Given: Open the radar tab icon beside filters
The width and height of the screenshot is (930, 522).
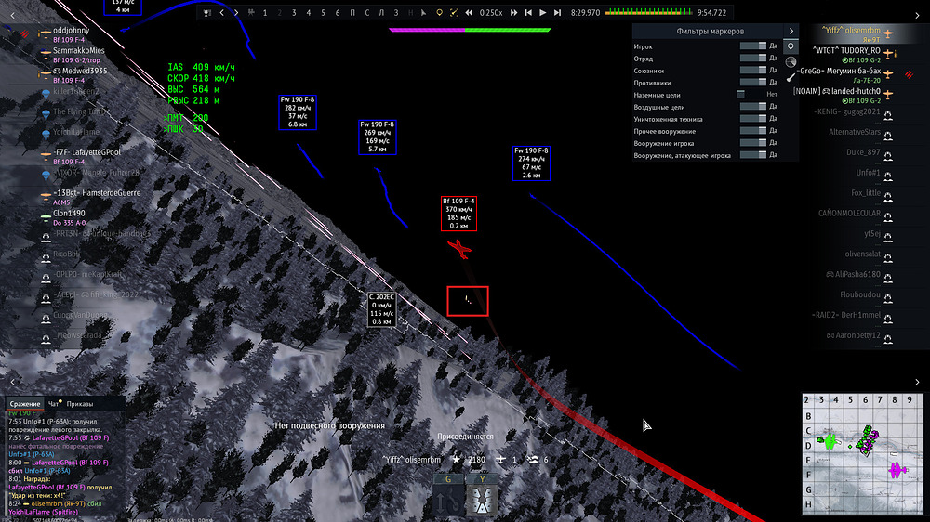Looking at the screenshot, I should pyautogui.click(x=790, y=61).
